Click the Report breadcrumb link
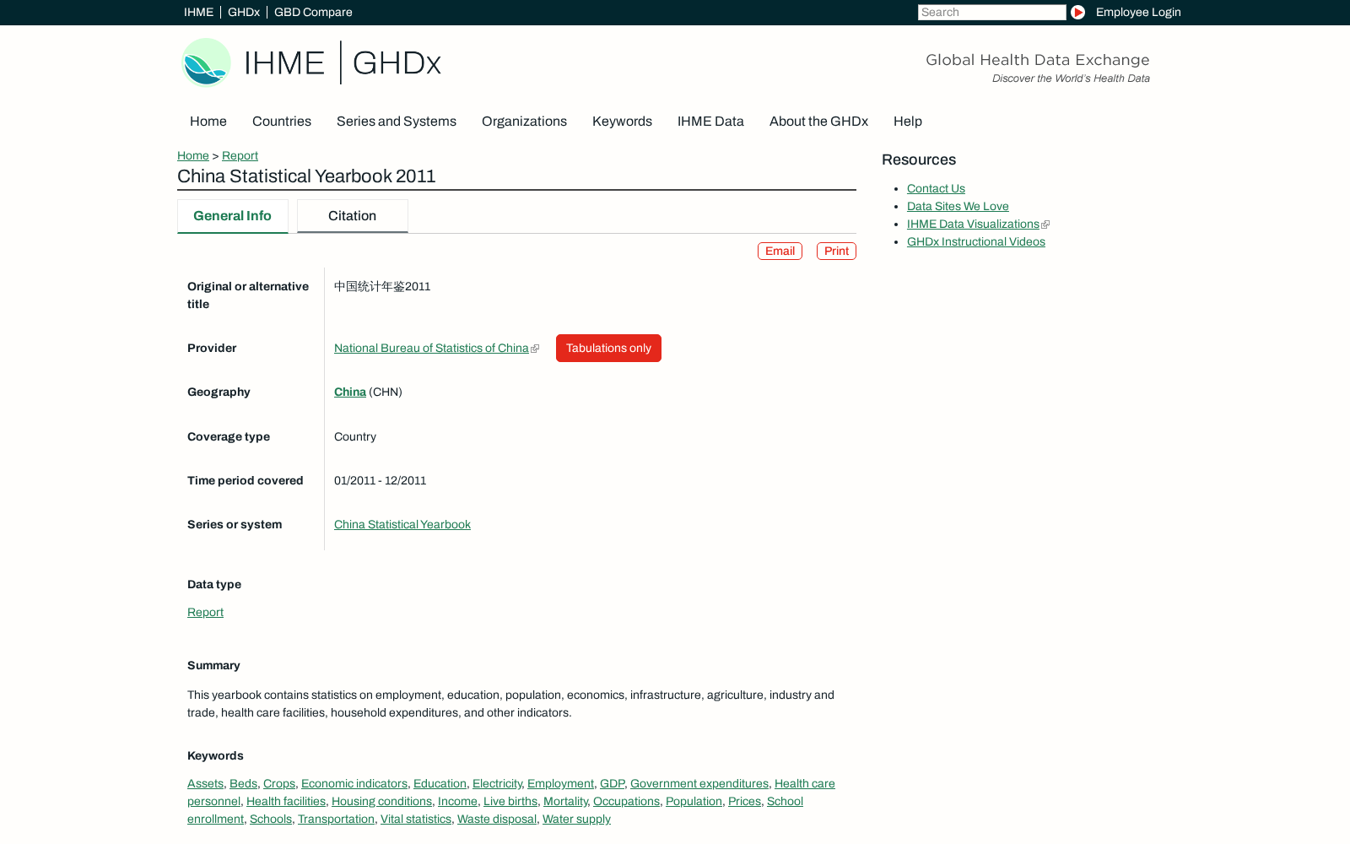Viewport: 1350px width, 844px height. click(240, 155)
